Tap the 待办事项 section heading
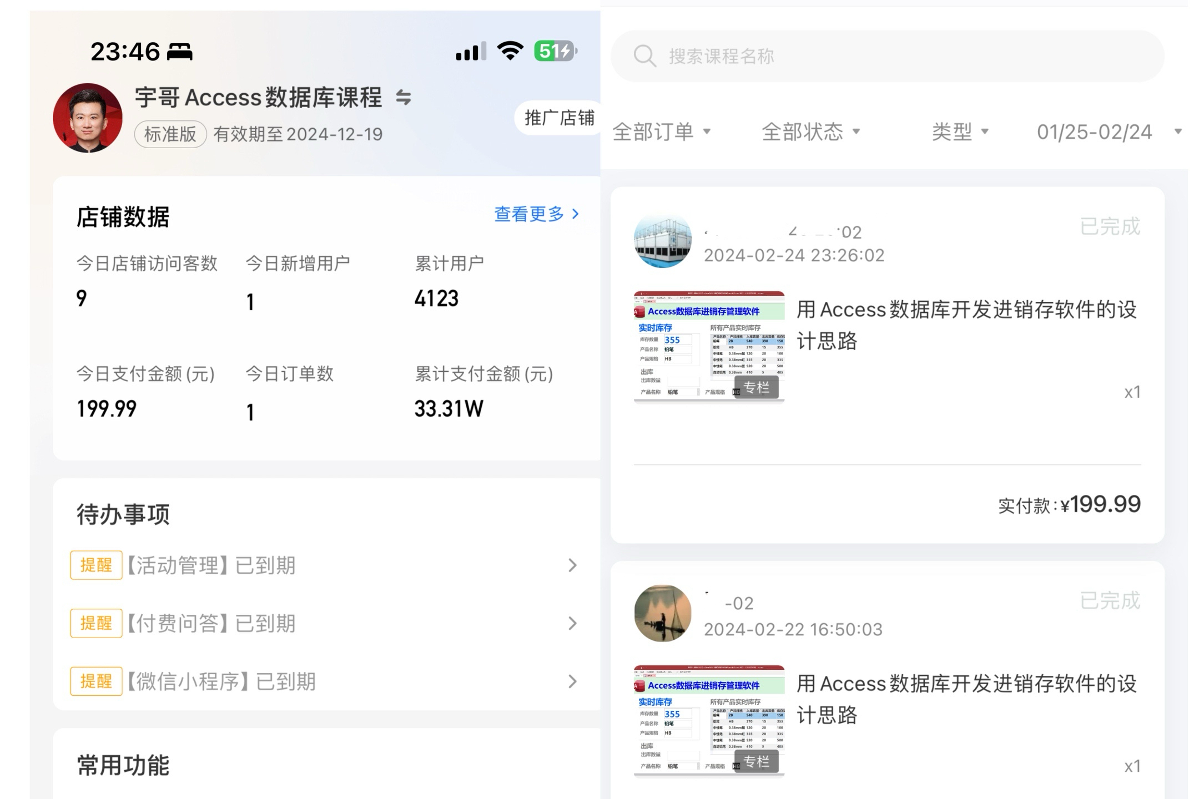The image size is (1199, 799). click(x=123, y=514)
